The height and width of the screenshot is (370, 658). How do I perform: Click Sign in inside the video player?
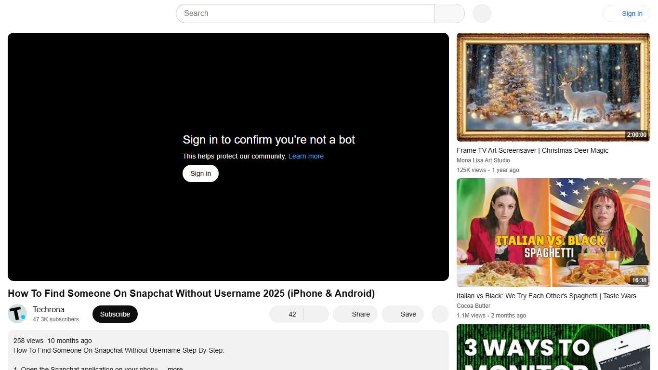(x=200, y=173)
